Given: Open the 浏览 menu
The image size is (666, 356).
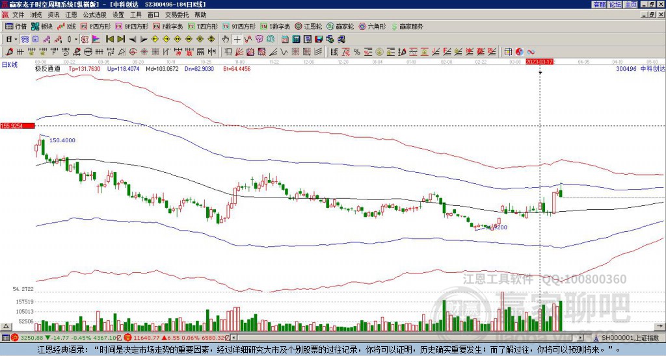Looking at the screenshot, I should 36,15.
